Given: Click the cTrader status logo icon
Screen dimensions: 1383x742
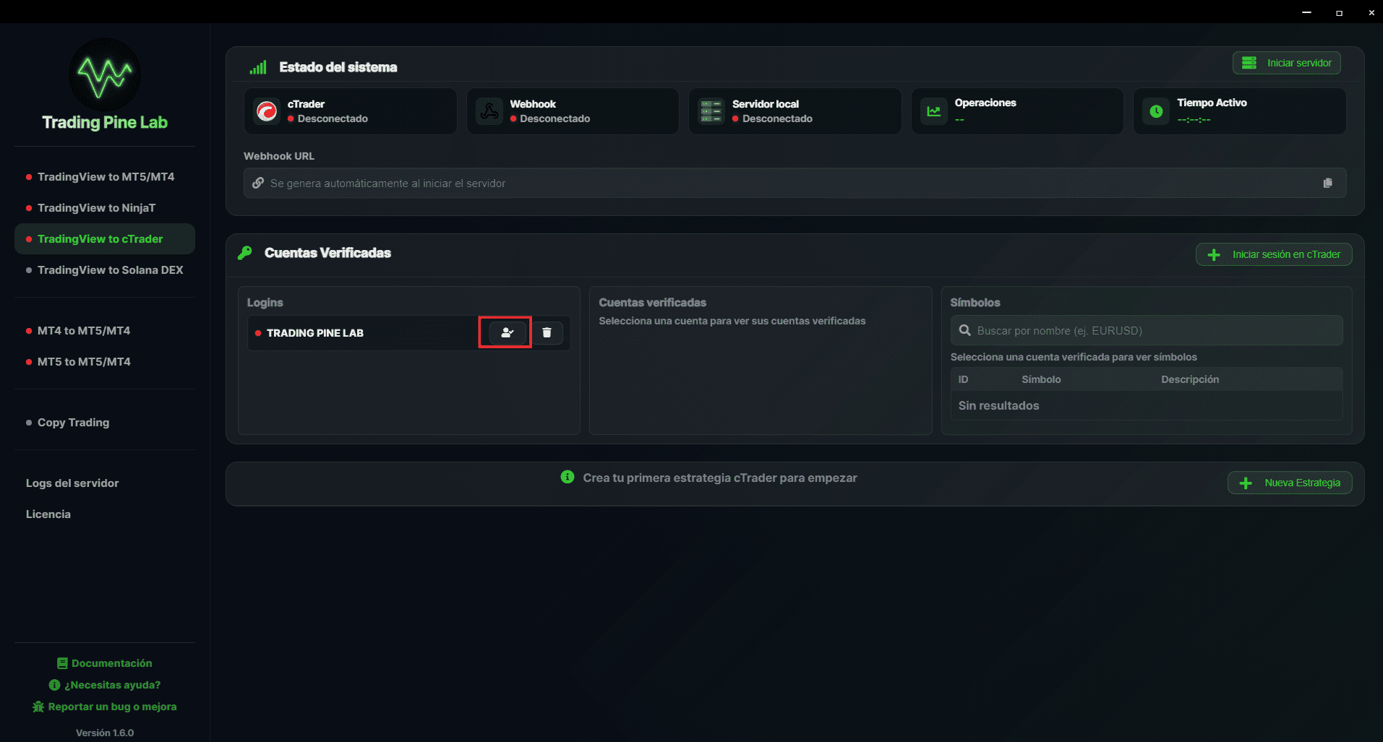Looking at the screenshot, I should (267, 111).
